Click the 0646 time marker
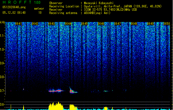This screenshot has height=110, width=173. (x=101, y=24)
